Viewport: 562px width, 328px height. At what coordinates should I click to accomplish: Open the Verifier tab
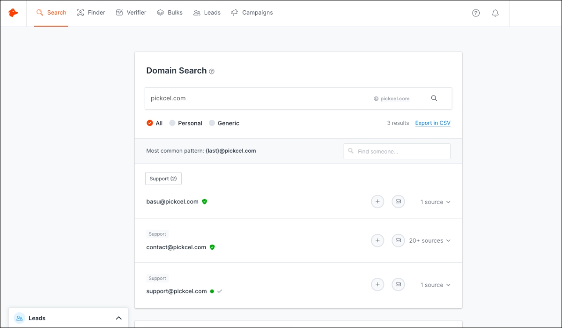pyautogui.click(x=131, y=13)
